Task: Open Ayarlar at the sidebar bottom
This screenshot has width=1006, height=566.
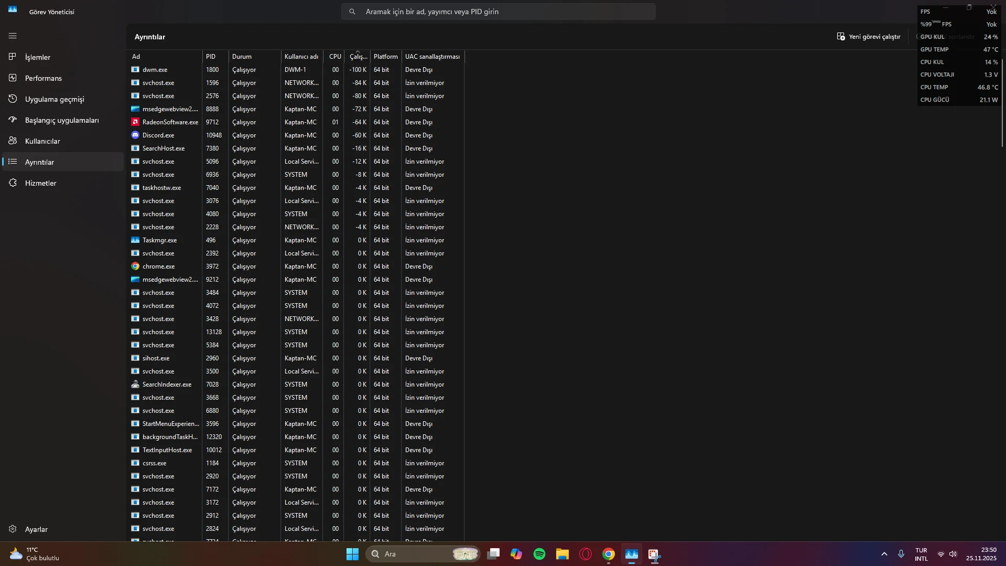Action: pos(63,529)
